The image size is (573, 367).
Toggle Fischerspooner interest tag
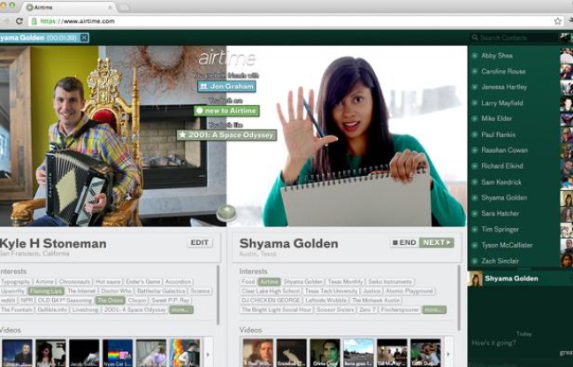[x=400, y=310]
